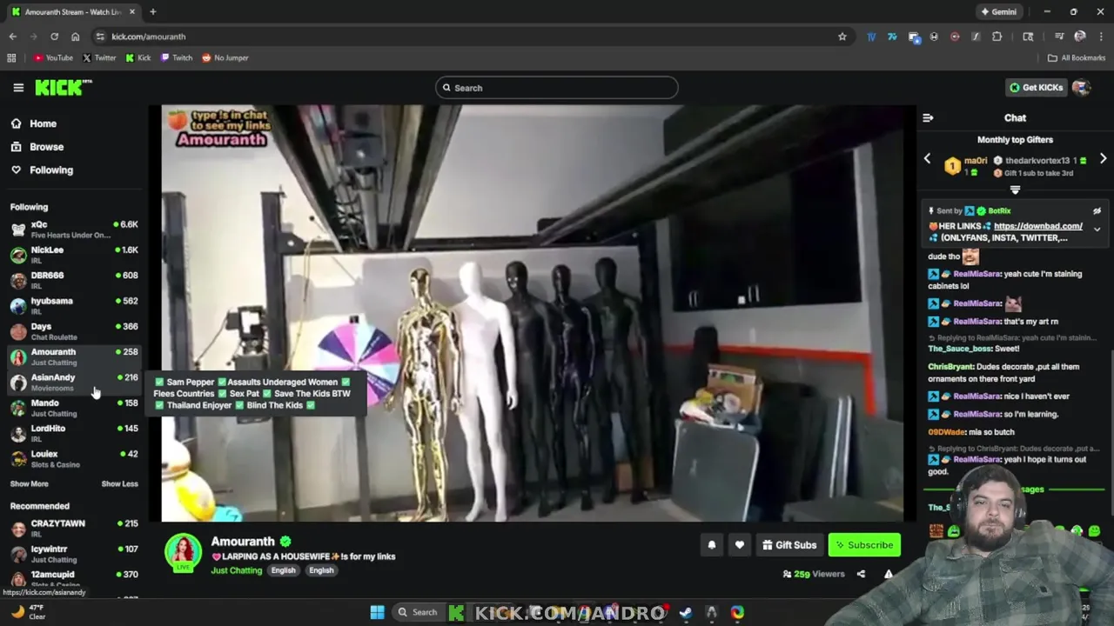Click the Amouranth video player
Image resolution: width=1114 pixels, height=626 pixels.
[532, 314]
